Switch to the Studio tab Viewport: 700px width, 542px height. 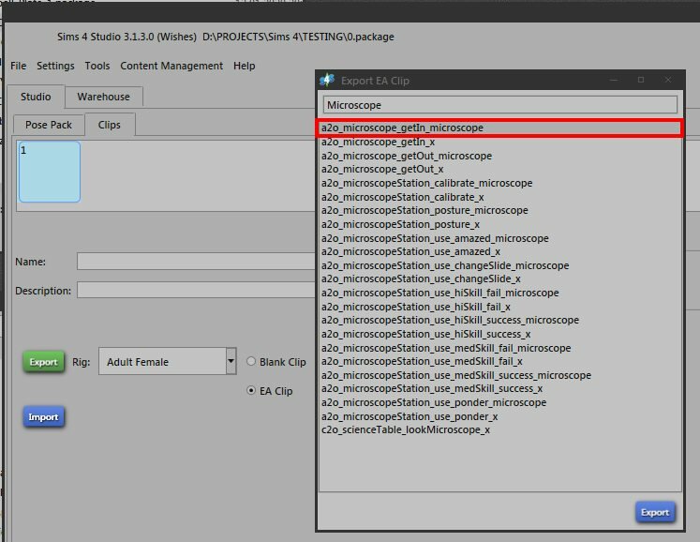[36, 97]
